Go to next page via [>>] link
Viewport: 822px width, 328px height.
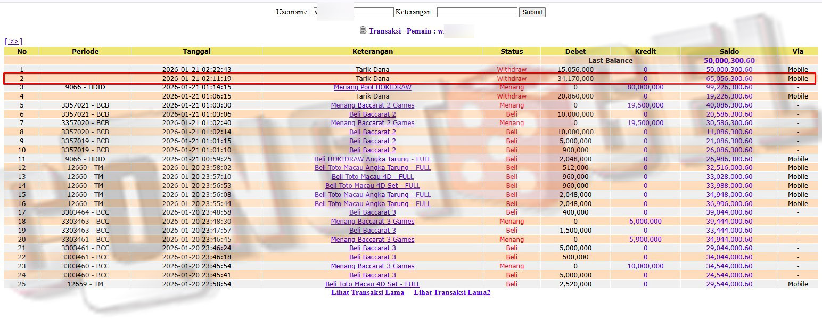[x=13, y=41]
